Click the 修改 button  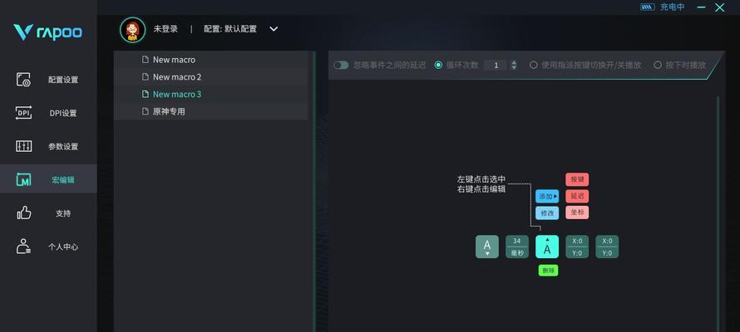click(547, 213)
